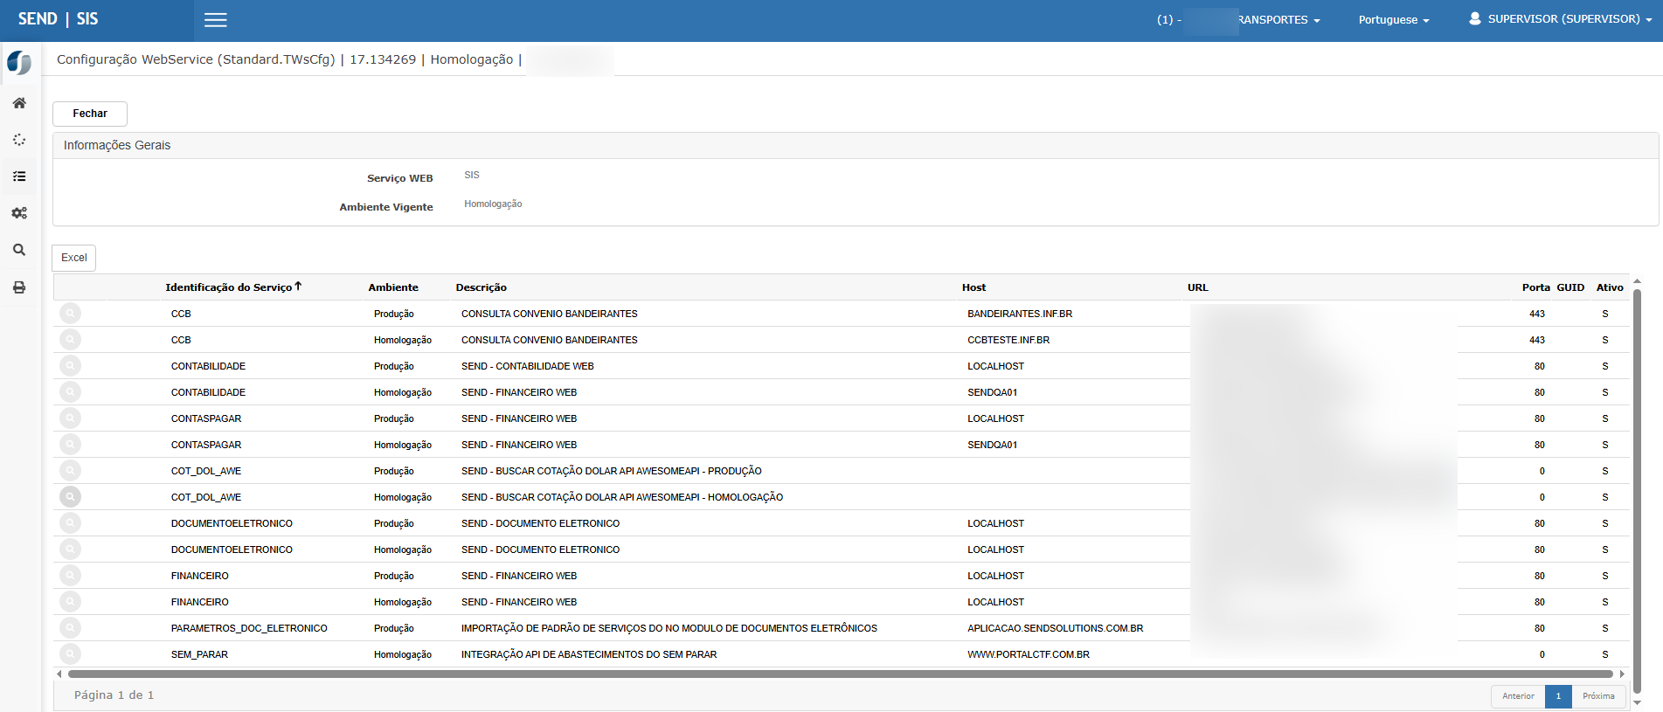Click the search magnifier in sidebar

click(x=19, y=250)
